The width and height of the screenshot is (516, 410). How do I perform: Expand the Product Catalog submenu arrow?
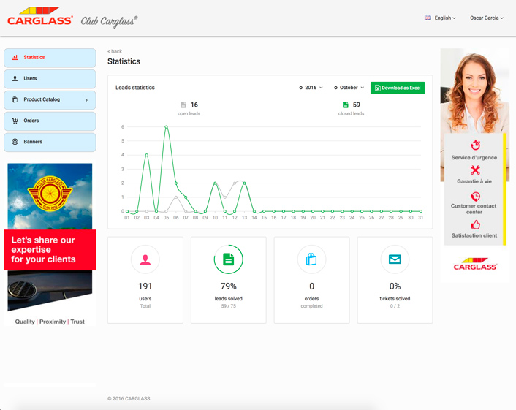click(86, 100)
